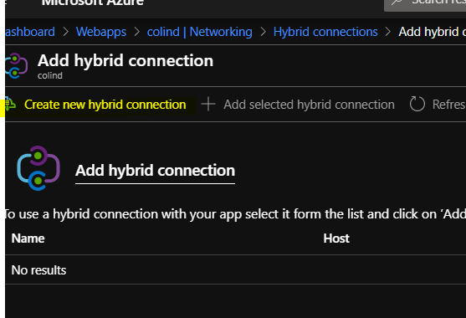Viewport: 466px width, 318px height.
Task: Click the Refresh toolbar label
Action: [x=448, y=105]
